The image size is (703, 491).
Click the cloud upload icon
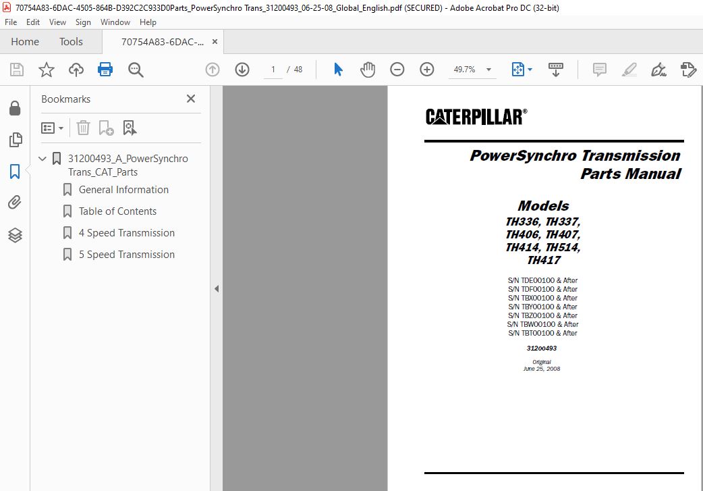[x=76, y=70]
